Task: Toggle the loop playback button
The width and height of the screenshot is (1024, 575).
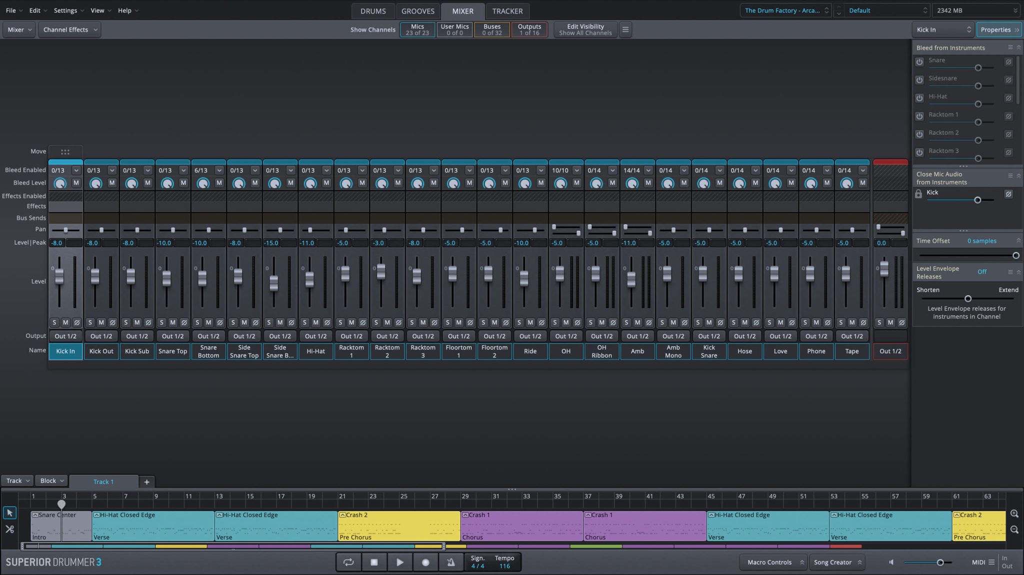Action: click(x=348, y=562)
